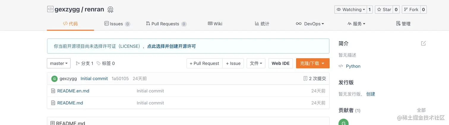Switch to the Issues tab
Viewport: 449px width, 125px height.
pos(117,24)
